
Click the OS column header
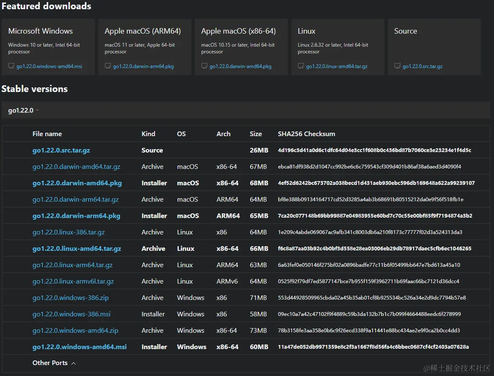(181, 134)
